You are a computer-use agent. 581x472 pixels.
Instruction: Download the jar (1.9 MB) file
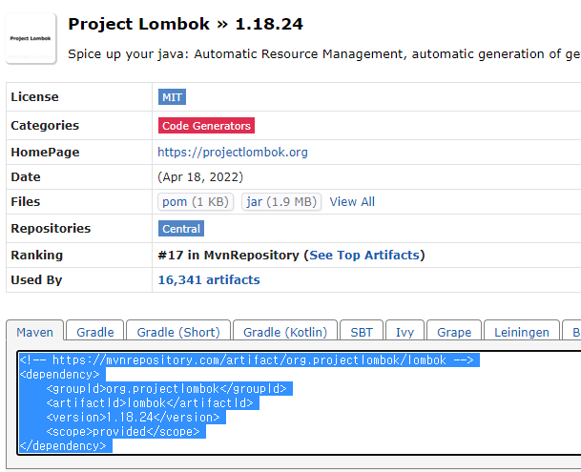point(281,202)
